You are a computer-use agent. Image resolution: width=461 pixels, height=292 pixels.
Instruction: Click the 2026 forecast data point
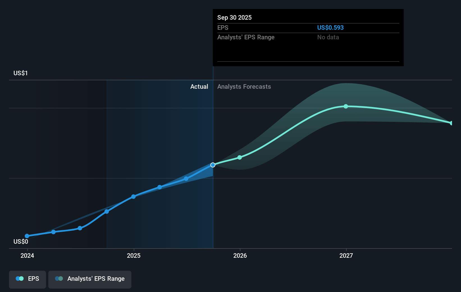pos(239,158)
